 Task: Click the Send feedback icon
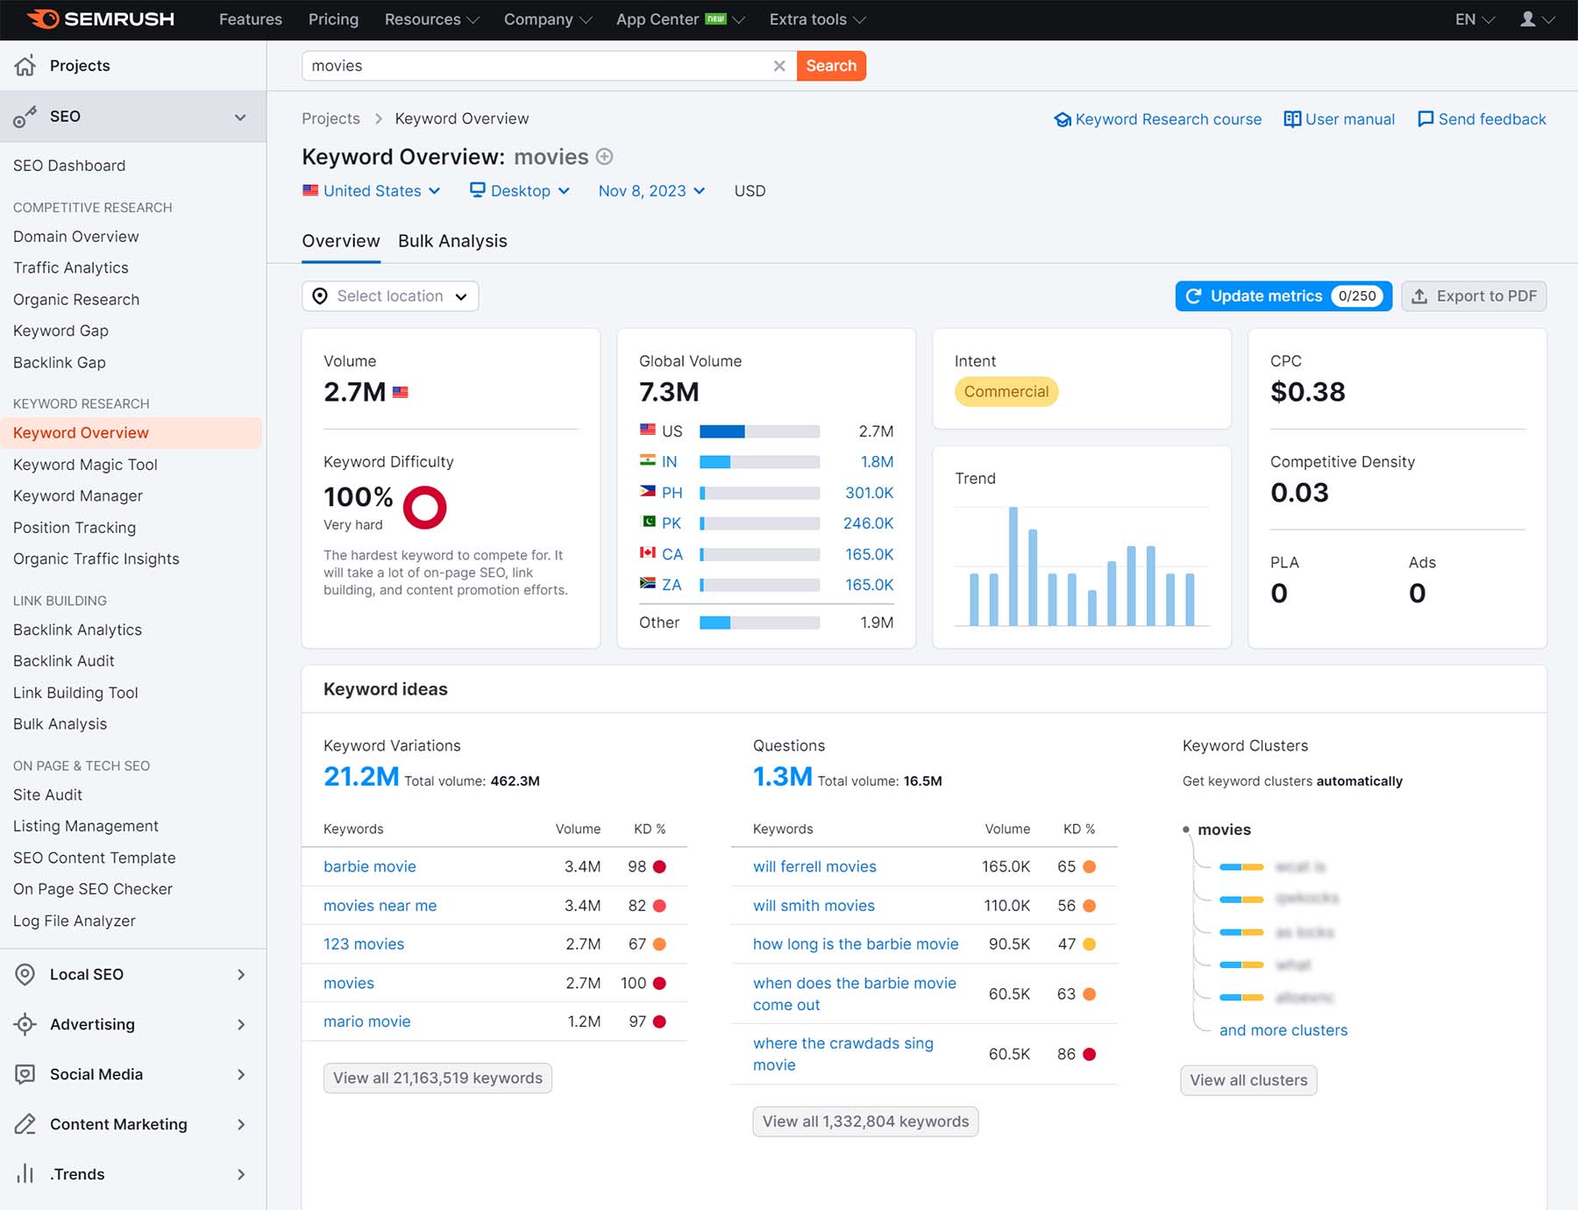1425,119
